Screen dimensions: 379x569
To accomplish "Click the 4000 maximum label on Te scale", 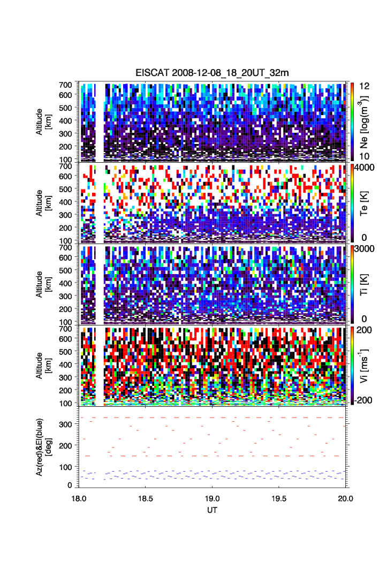I will click(363, 168).
